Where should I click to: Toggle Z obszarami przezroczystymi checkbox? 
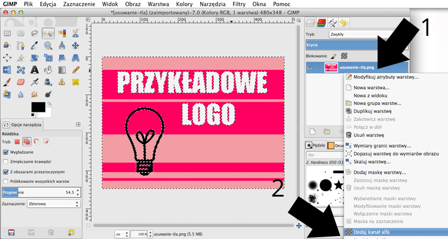[5, 172]
